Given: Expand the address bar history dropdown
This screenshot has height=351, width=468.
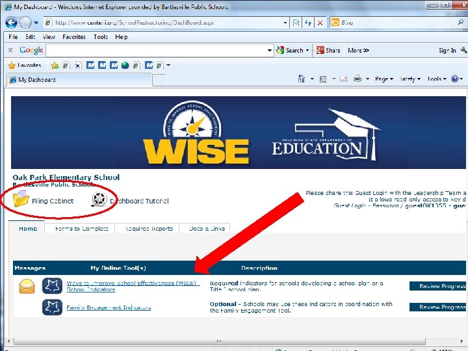Looking at the screenshot, I should click(x=285, y=23).
